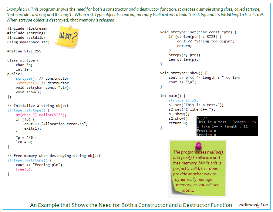273x212 pixels.
Task: Click the black terminal output box
Action: tap(227, 126)
